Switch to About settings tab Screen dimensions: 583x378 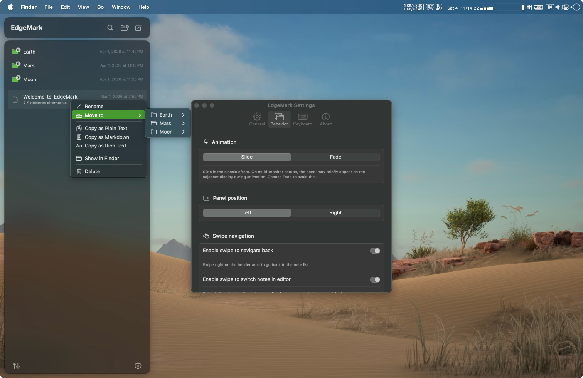point(326,119)
